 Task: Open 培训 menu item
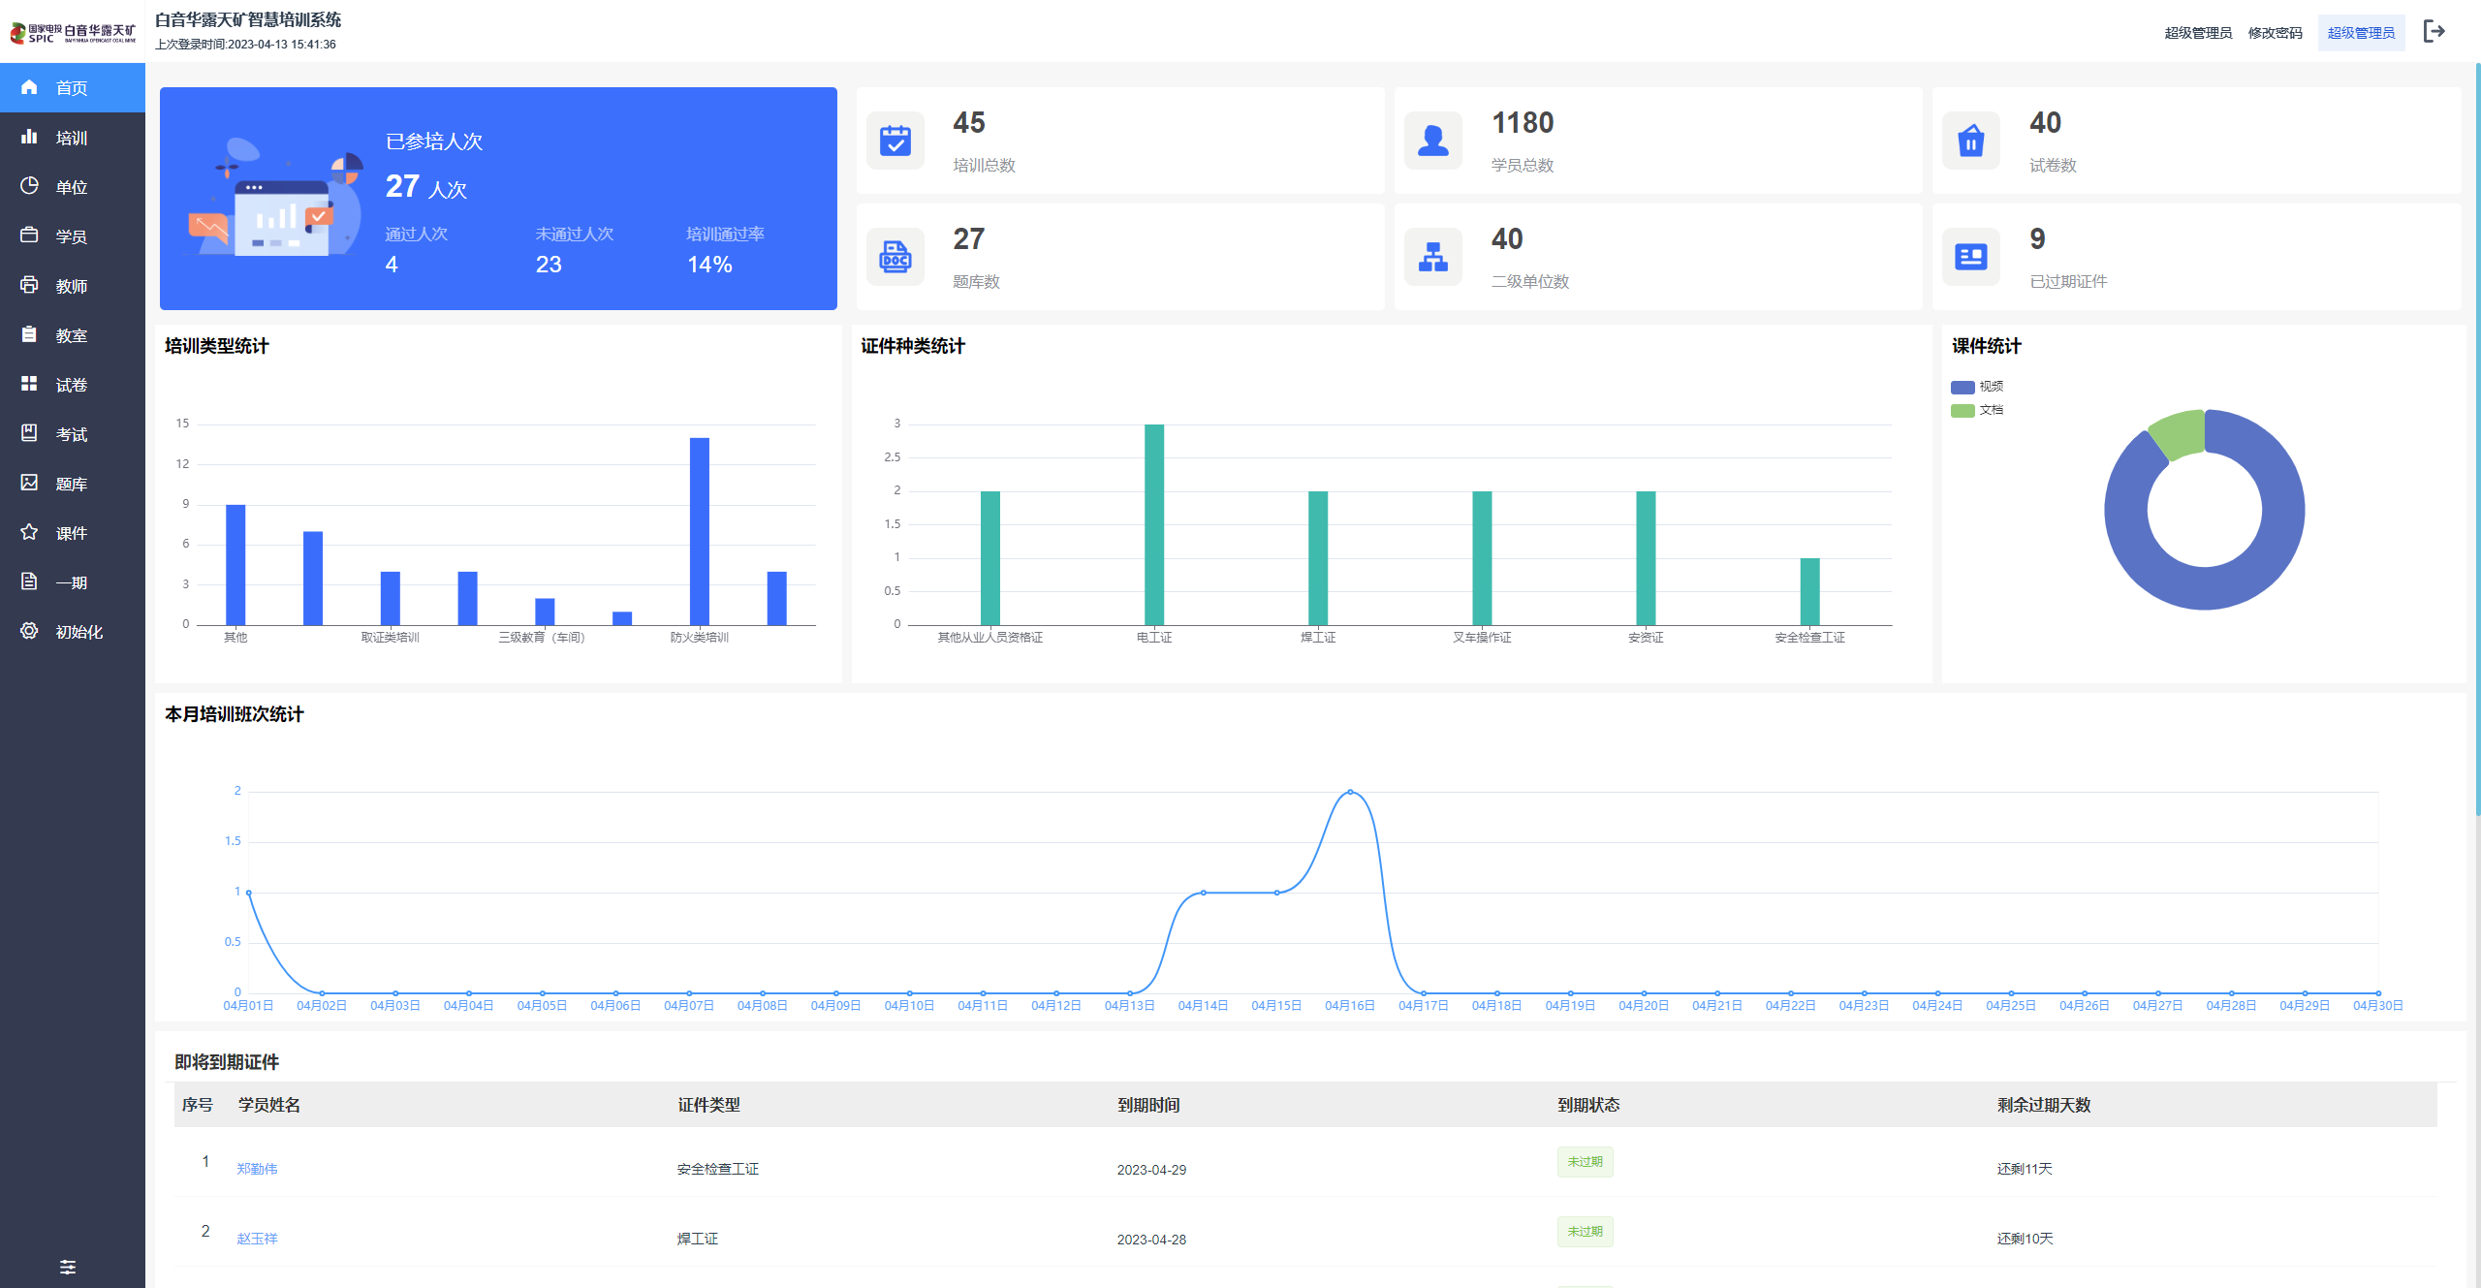73,138
